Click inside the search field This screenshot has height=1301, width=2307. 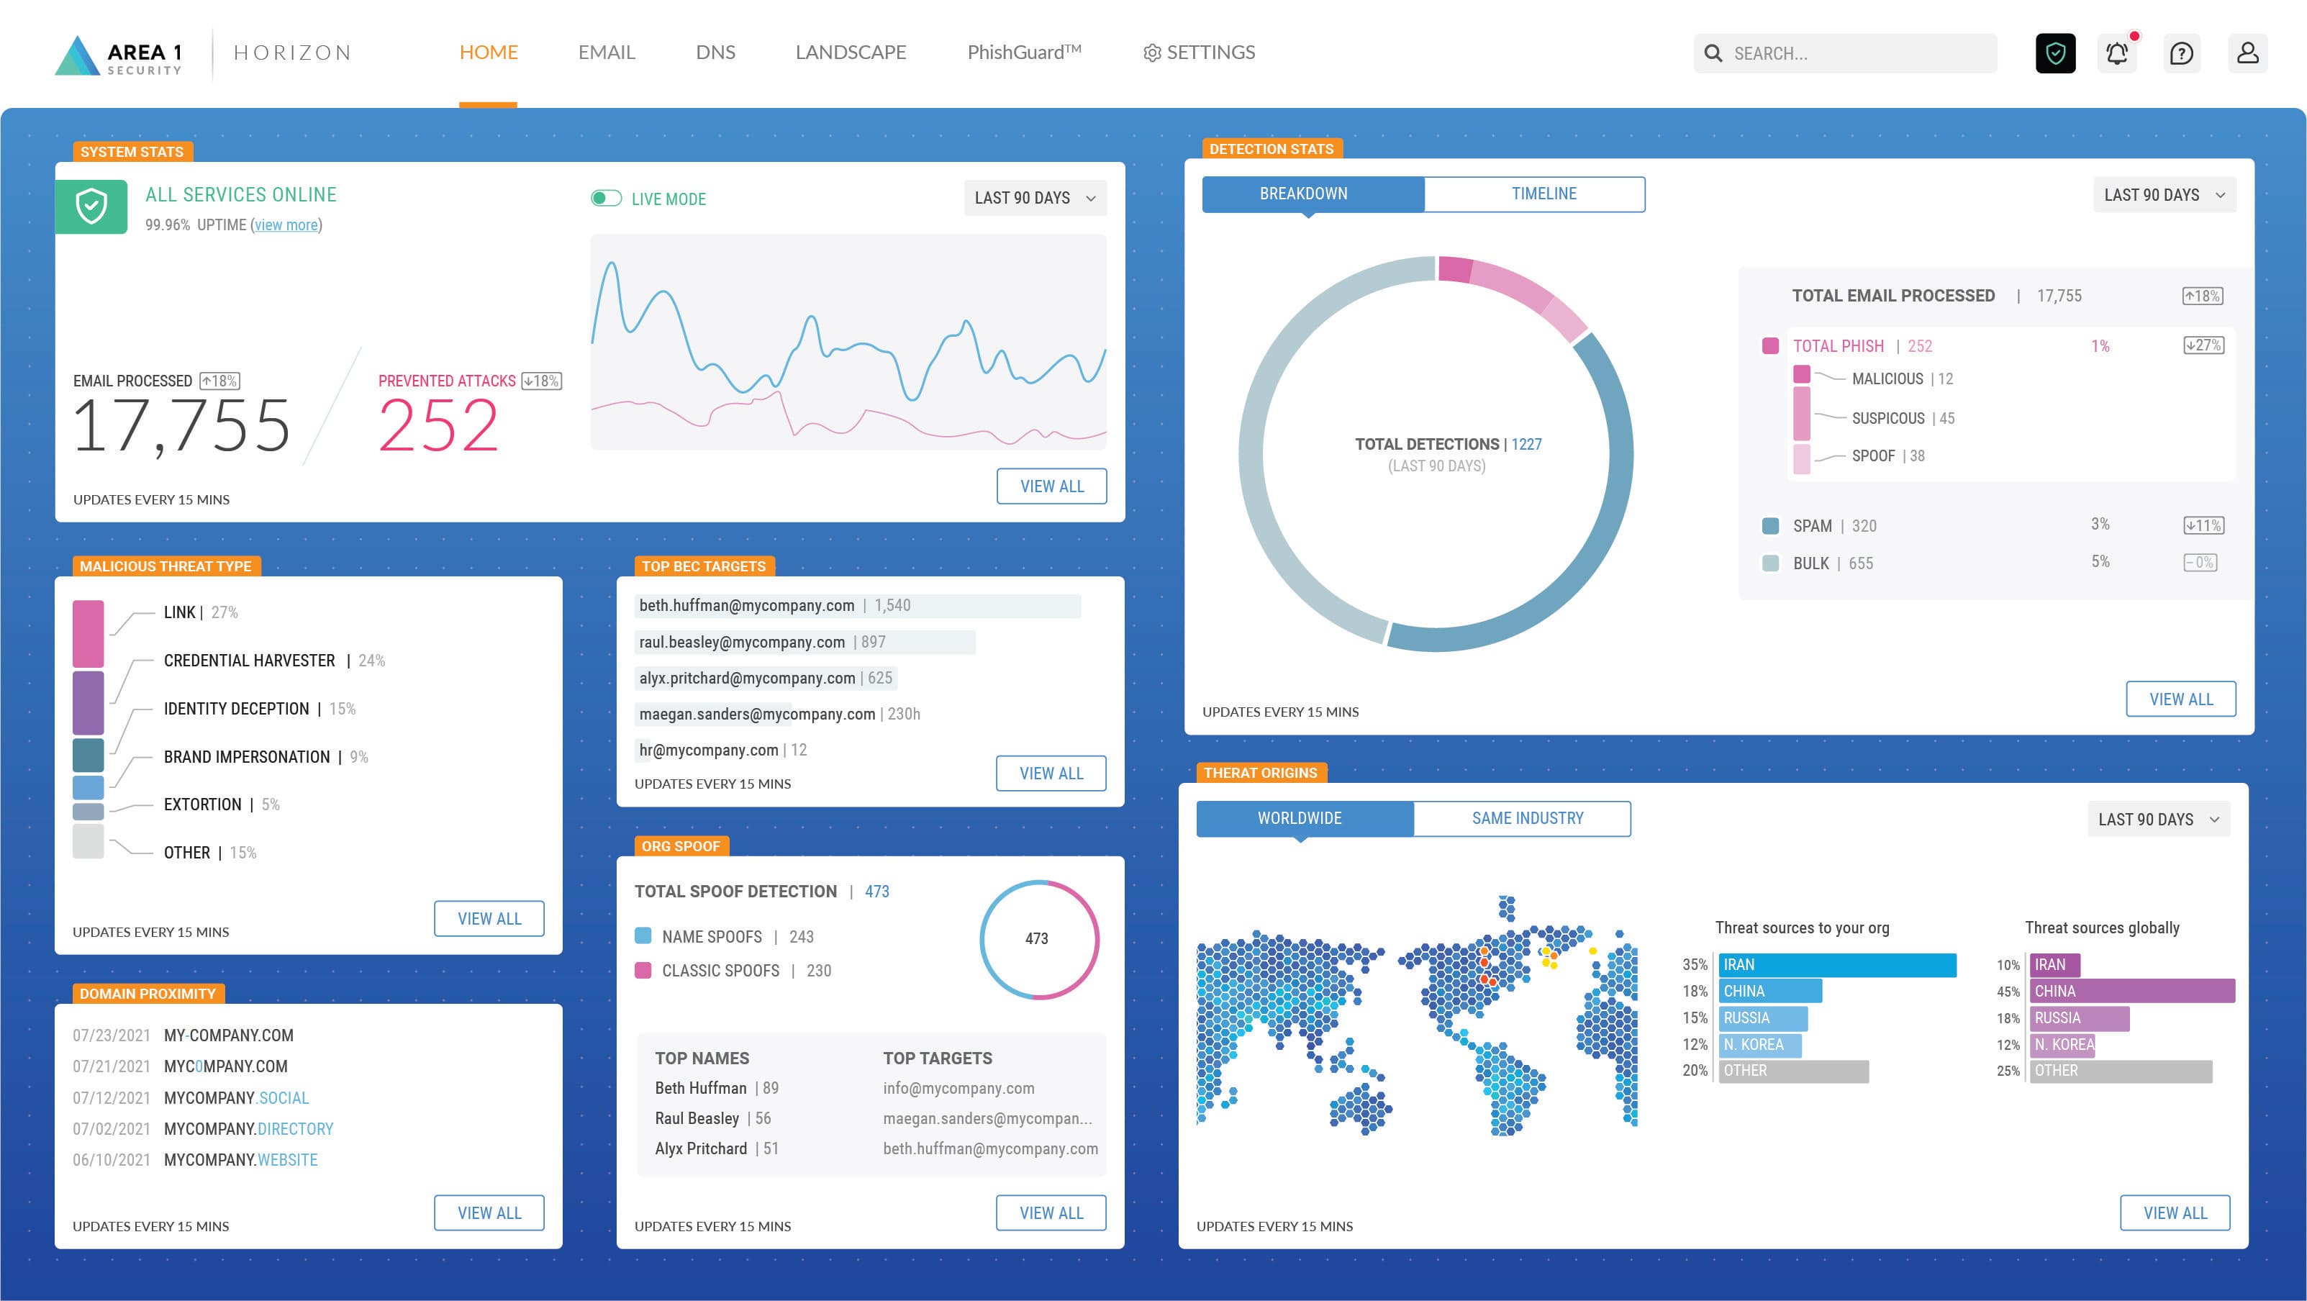[1845, 53]
